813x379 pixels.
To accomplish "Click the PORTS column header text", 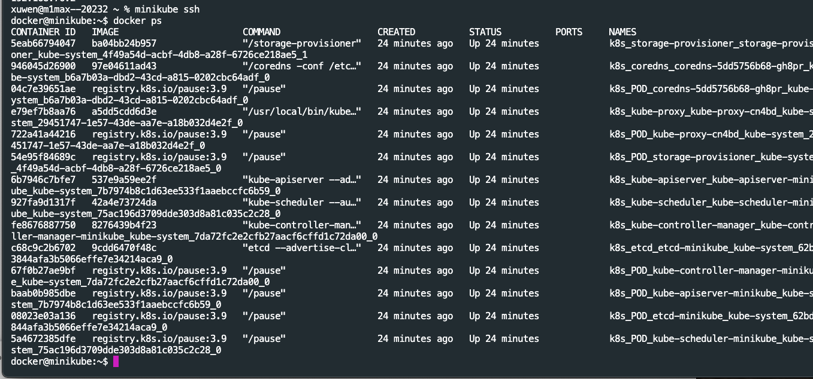I will (569, 32).
